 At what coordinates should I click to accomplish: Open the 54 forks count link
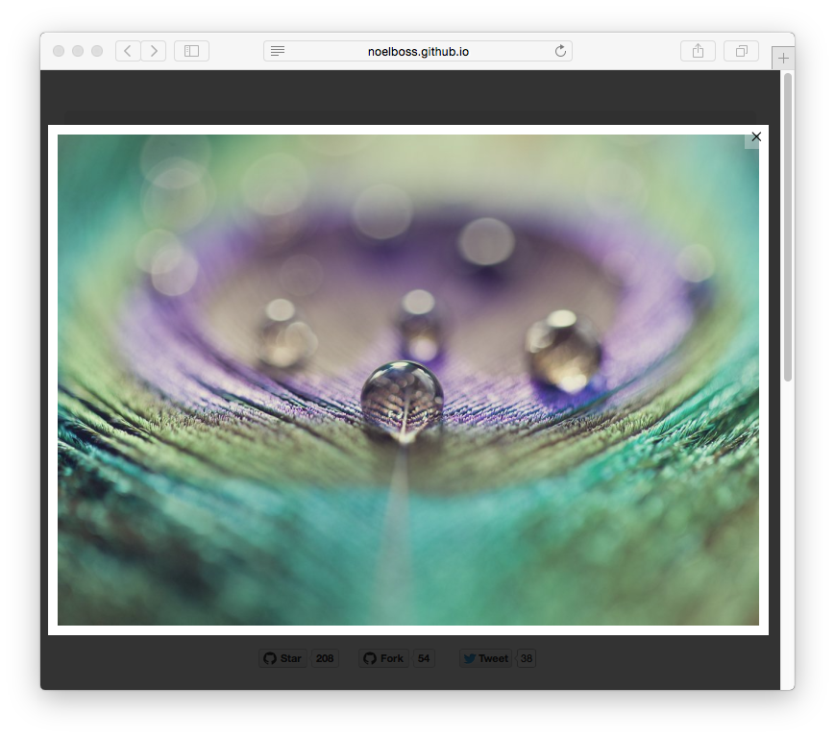coord(424,658)
